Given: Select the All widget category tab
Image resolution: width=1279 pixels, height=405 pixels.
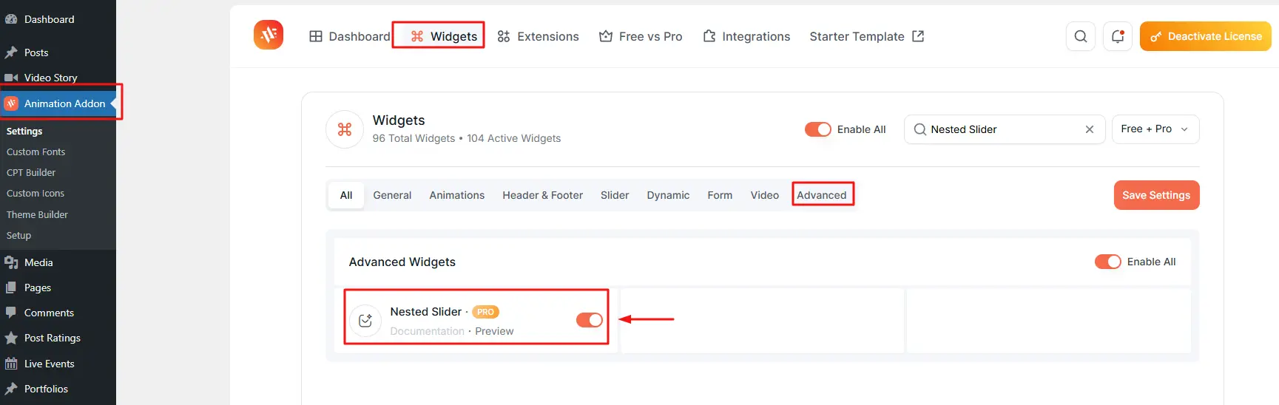Looking at the screenshot, I should pos(346,195).
